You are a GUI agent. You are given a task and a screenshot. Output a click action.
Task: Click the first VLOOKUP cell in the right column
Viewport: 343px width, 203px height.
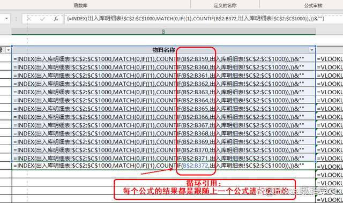[x=330, y=59]
